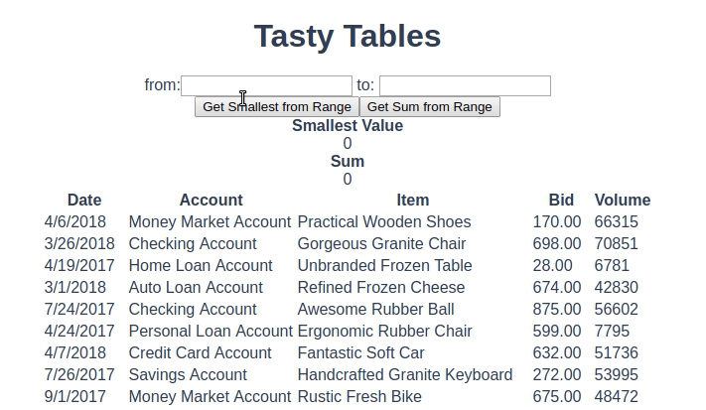Select the Account column header

coord(211,200)
